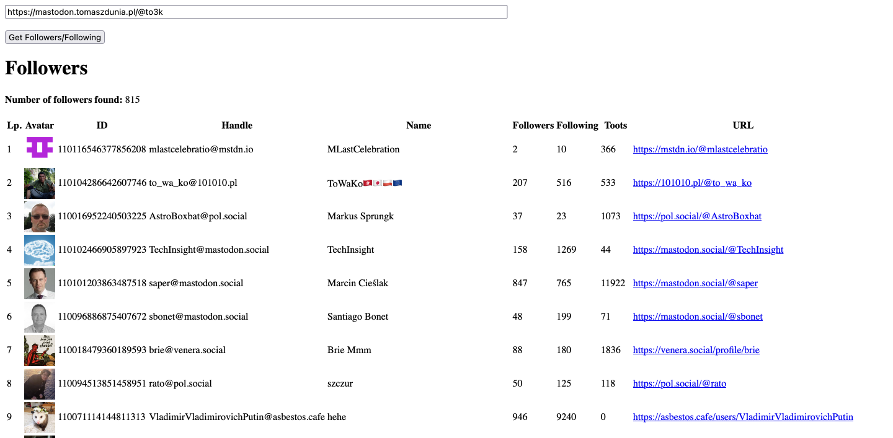Click Marcin Cieślak's avatar photo
This screenshot has height=438, width=893.
pyautogui.click(x=40, y=283)
